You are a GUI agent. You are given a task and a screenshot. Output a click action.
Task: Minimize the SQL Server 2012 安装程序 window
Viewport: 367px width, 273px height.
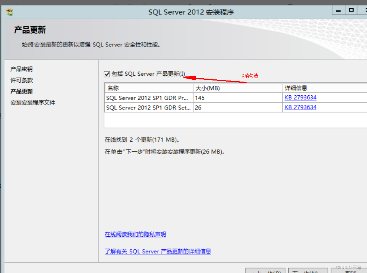(338, 10)
